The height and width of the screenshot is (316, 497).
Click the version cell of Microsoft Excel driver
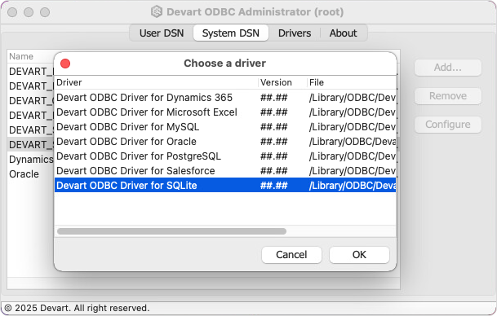pyautogui.click(x=274, y=112)
